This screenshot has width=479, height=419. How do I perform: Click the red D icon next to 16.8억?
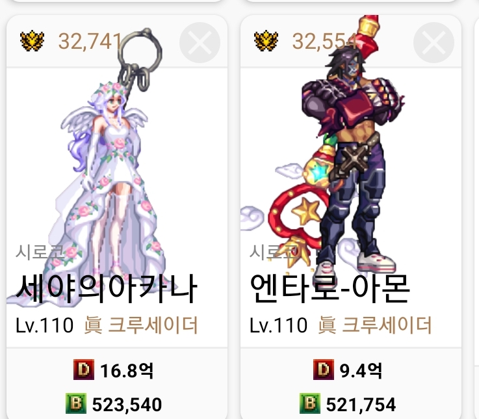83,370
